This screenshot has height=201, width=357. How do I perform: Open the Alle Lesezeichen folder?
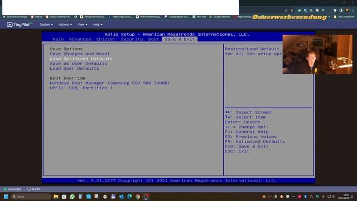[344, 17]
